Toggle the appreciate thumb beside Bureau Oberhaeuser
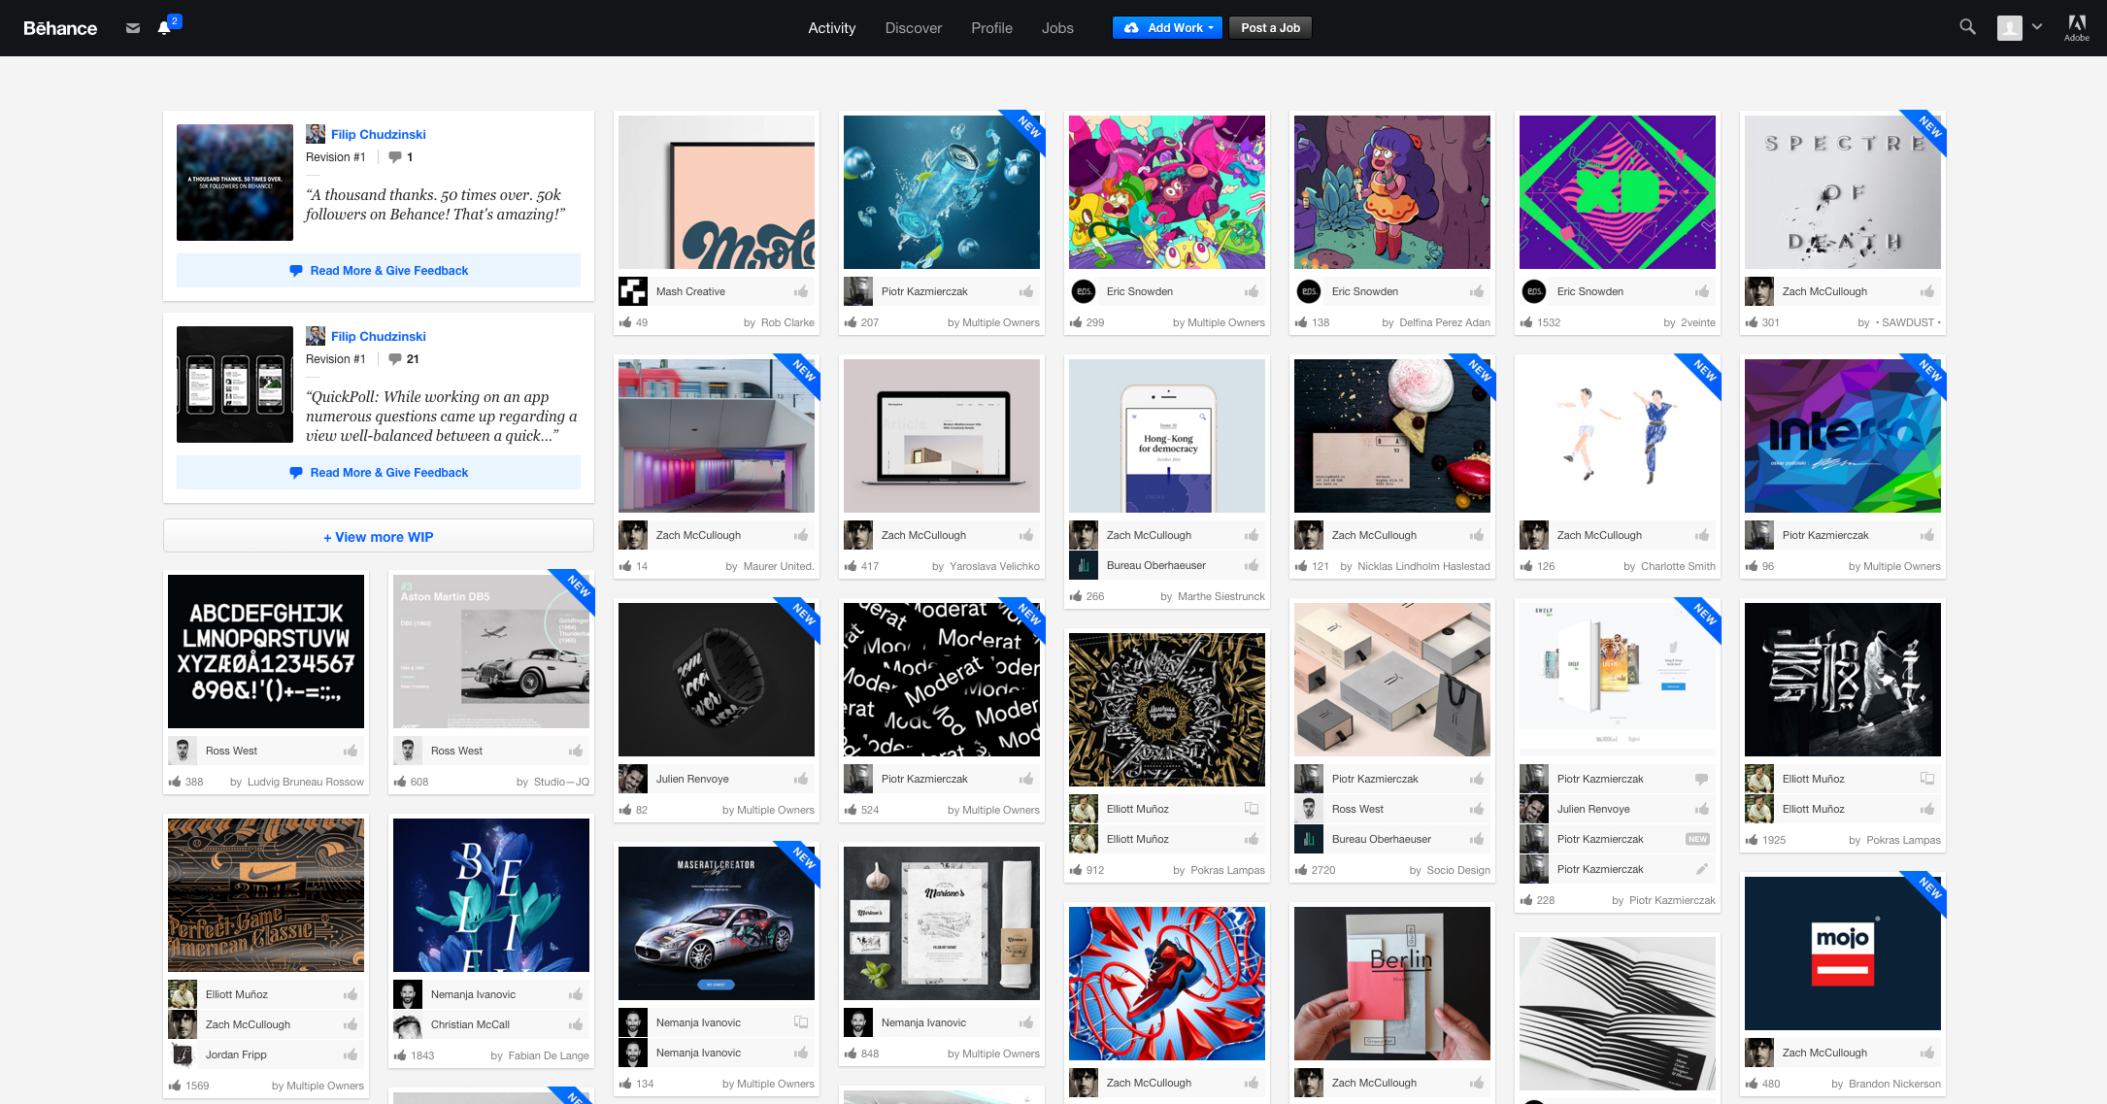This screenshot has height=1104, width=2107. pos(1252,565)
